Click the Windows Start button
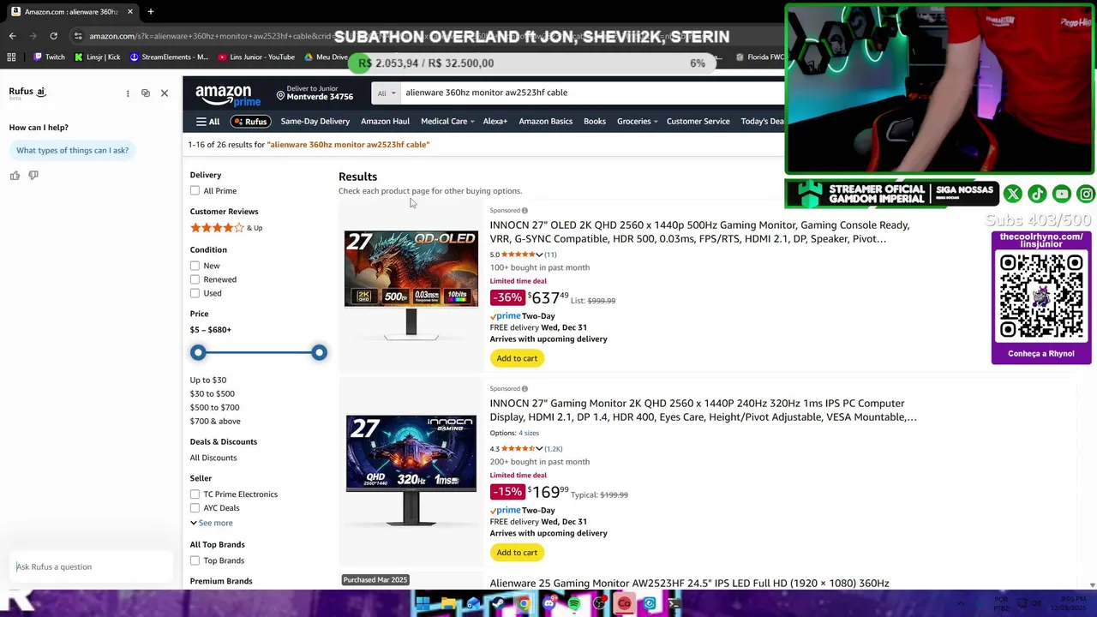The image size is (1097, 617). 423,604
